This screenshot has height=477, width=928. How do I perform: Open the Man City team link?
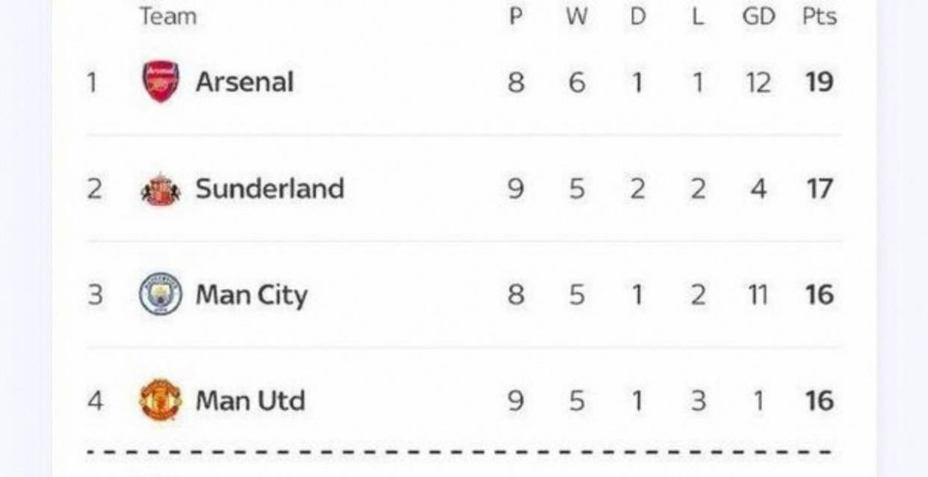[251, 296]
